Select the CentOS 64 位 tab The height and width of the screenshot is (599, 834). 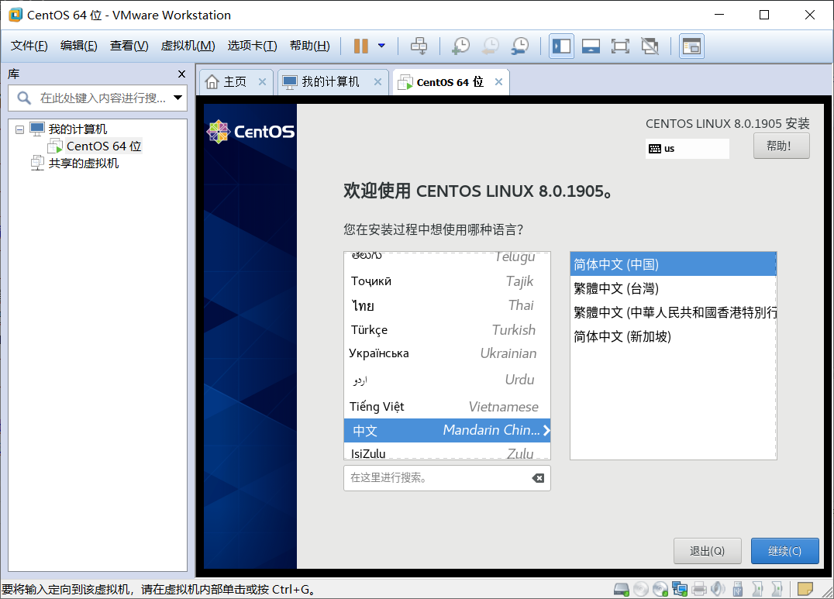coord(450,82)
